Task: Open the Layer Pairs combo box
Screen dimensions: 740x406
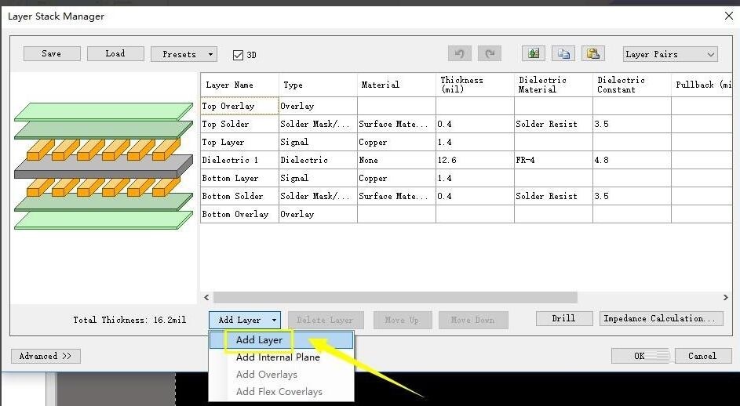Action: pos(670,54)
